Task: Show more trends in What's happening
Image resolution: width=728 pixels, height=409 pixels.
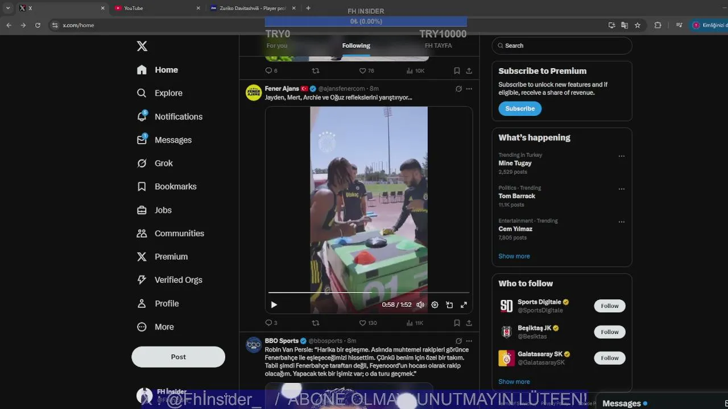Action: coord(514,256)
